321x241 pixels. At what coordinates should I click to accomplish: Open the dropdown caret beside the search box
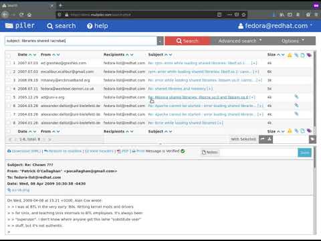[x=160, y=41]
